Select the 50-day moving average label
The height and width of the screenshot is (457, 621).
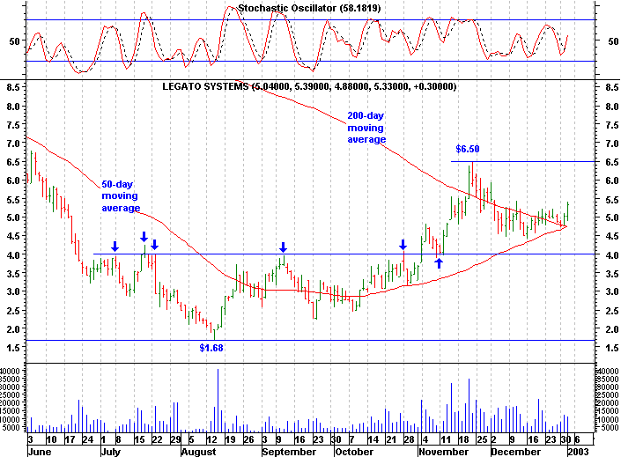pyautogui.click(x=121, y=196)
